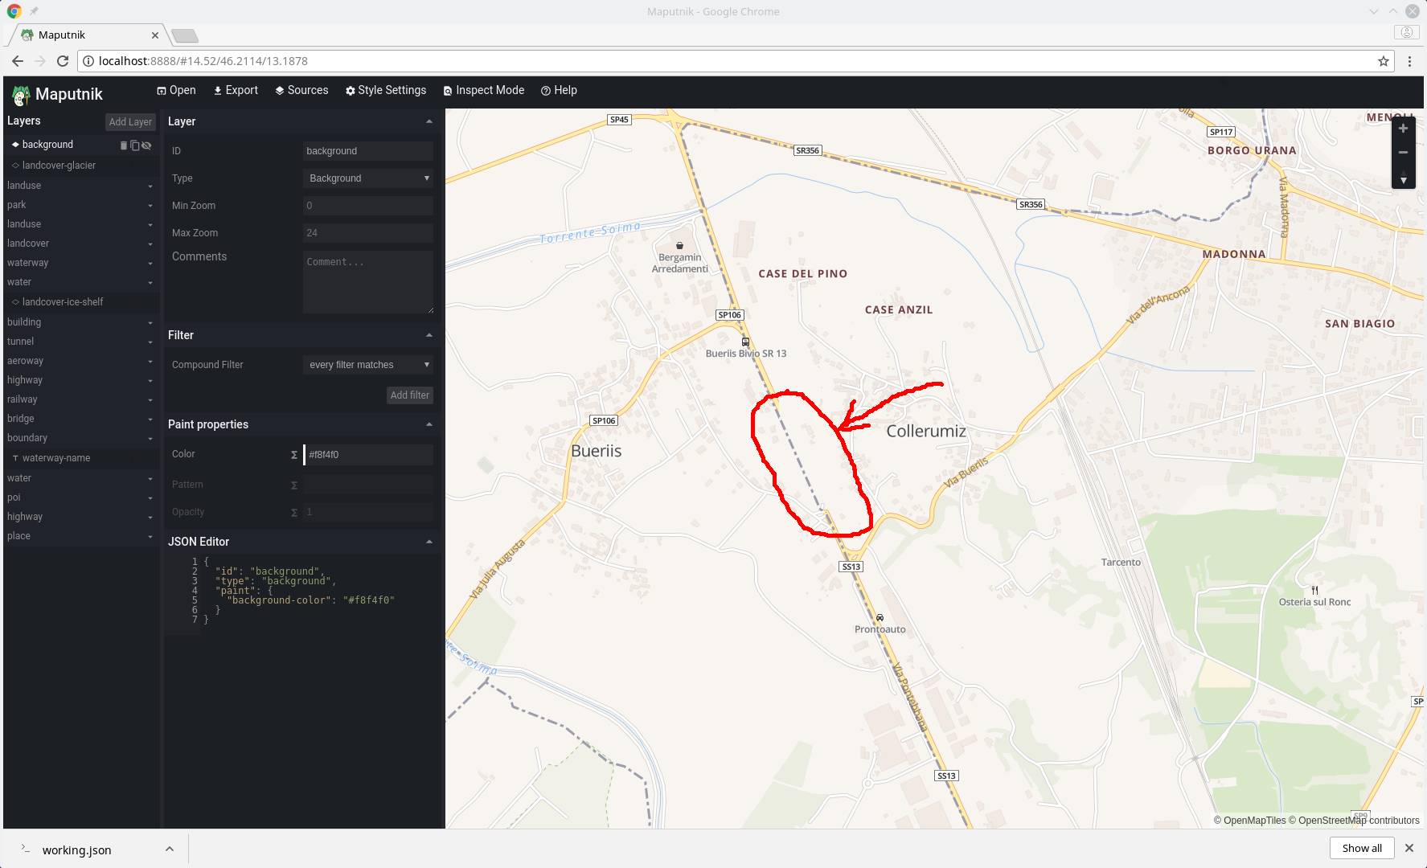Viewport: 1427px width, 868px height.
Task: Zoom out on the map with the minus control
Action: click(x=1403, y=152)
